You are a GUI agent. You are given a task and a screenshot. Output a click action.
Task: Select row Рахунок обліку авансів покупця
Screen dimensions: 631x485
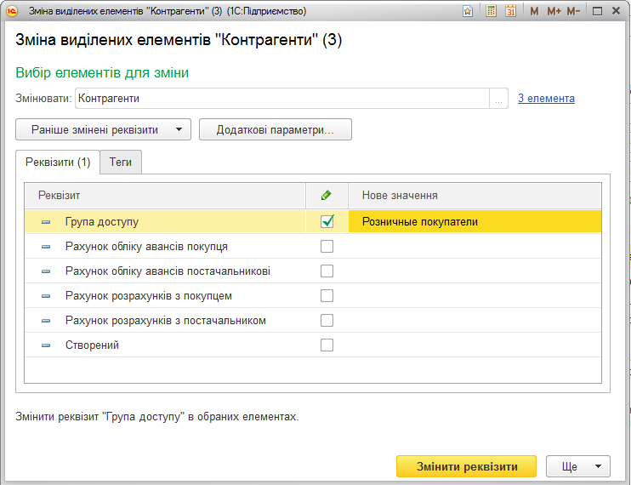(x=313, y=246)
